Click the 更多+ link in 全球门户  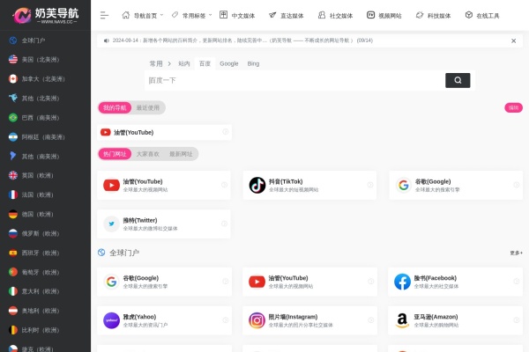(x=516, y=253)
